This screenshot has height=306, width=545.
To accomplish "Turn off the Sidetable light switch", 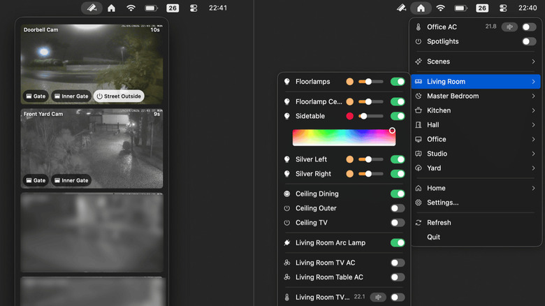I will coord(398,116).
